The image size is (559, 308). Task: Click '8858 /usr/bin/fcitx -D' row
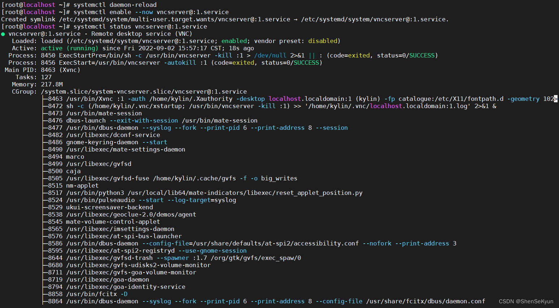(x=85, y=294)
